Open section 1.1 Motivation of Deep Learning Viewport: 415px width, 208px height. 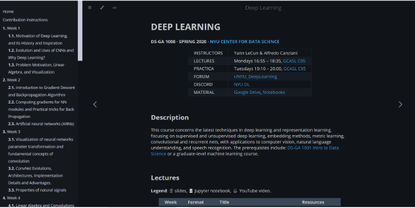coord(38,40)
